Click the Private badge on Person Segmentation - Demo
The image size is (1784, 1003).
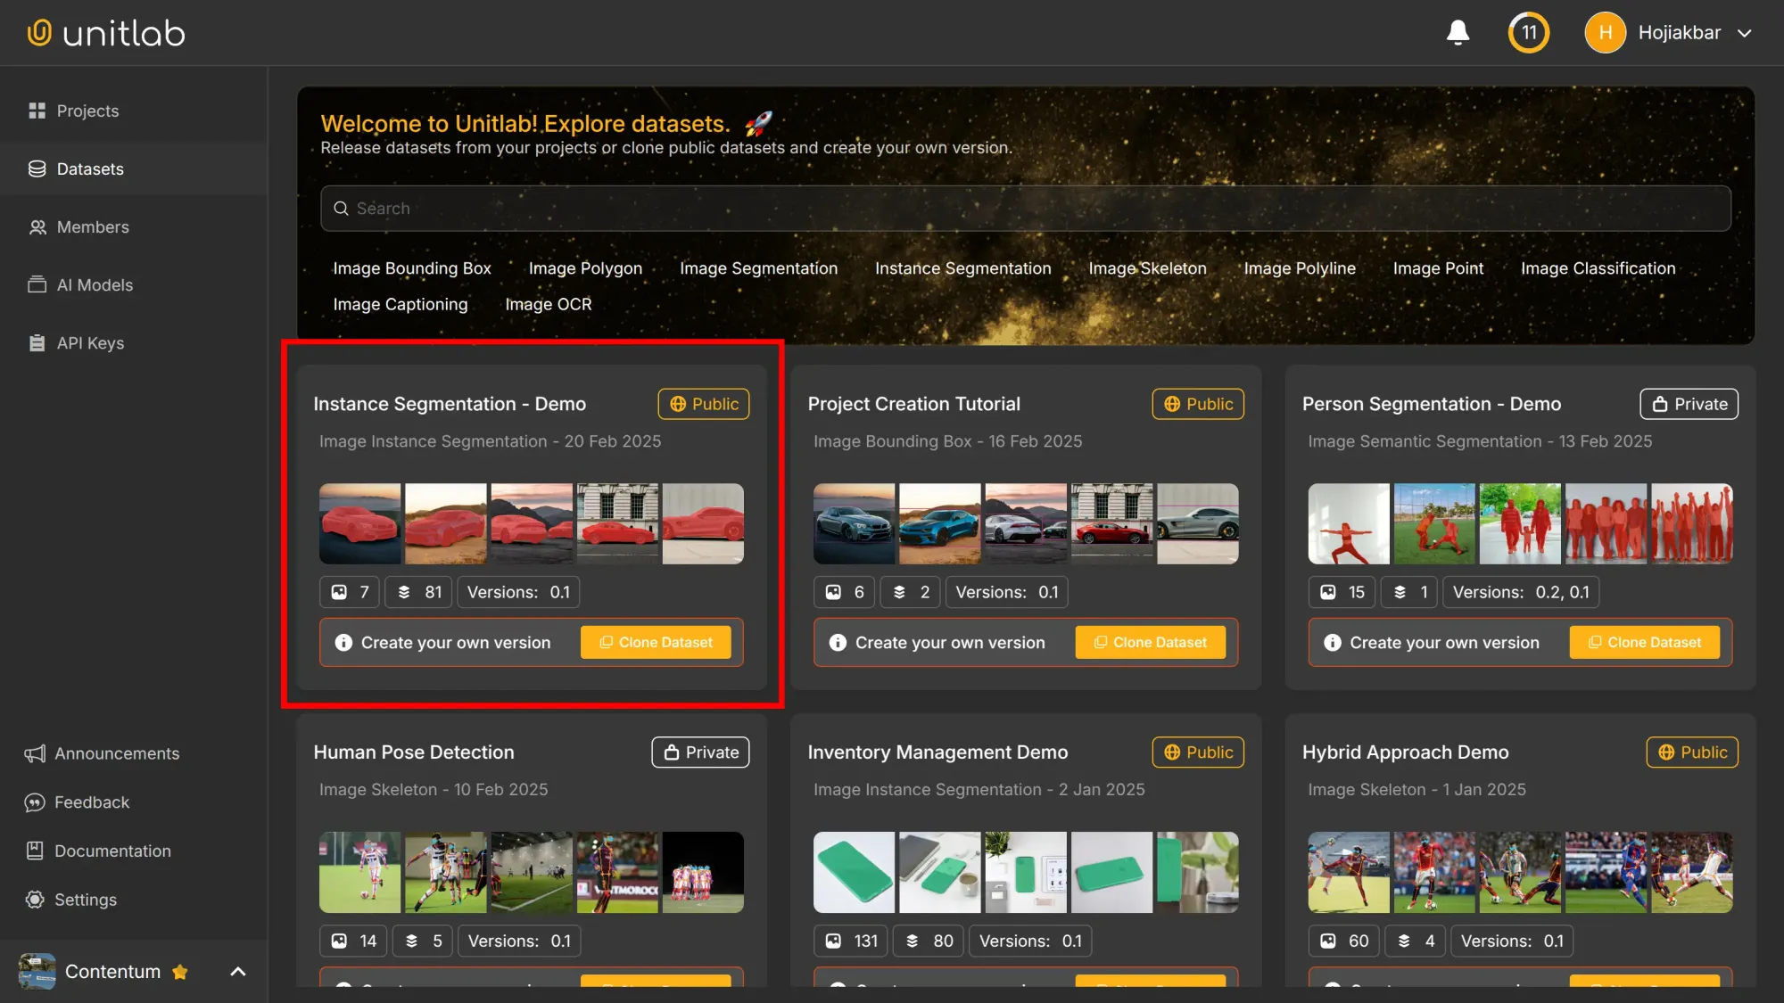[1688, 404]
